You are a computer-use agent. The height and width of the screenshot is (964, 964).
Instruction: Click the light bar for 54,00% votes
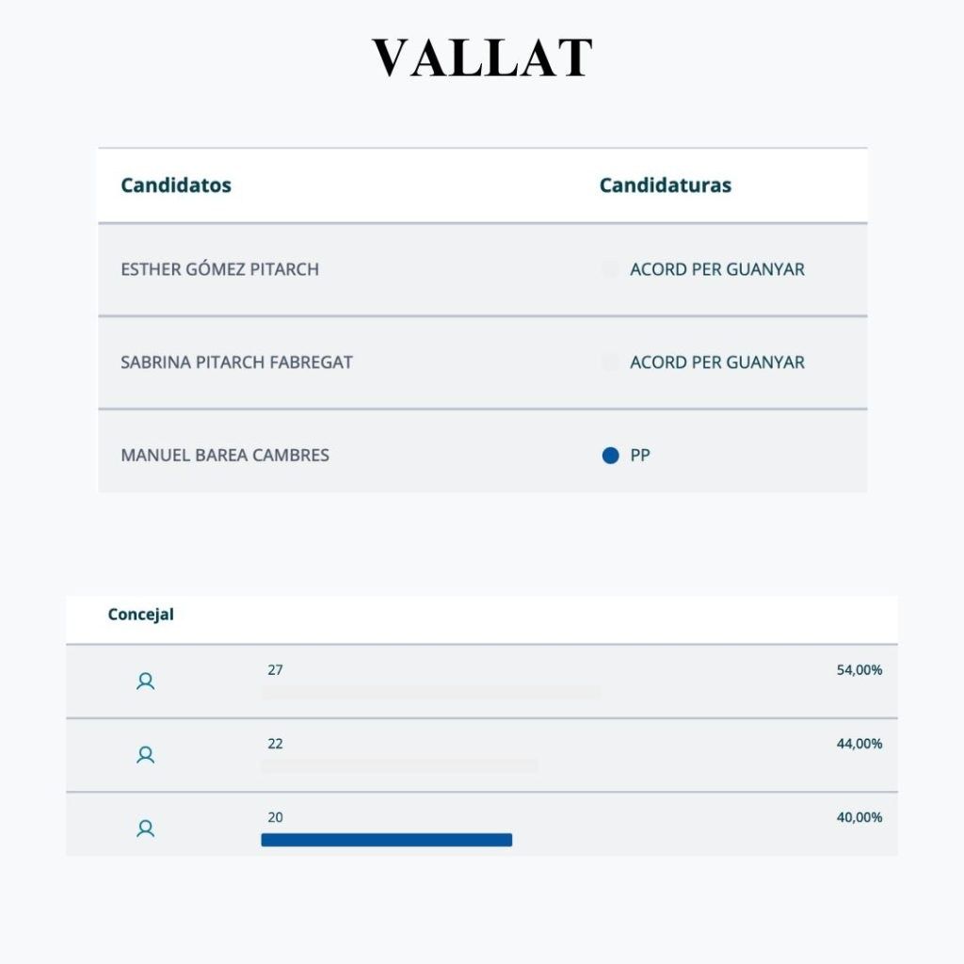pos(430,693)
